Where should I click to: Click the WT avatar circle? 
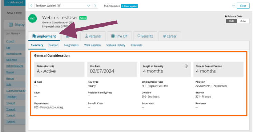32,19
